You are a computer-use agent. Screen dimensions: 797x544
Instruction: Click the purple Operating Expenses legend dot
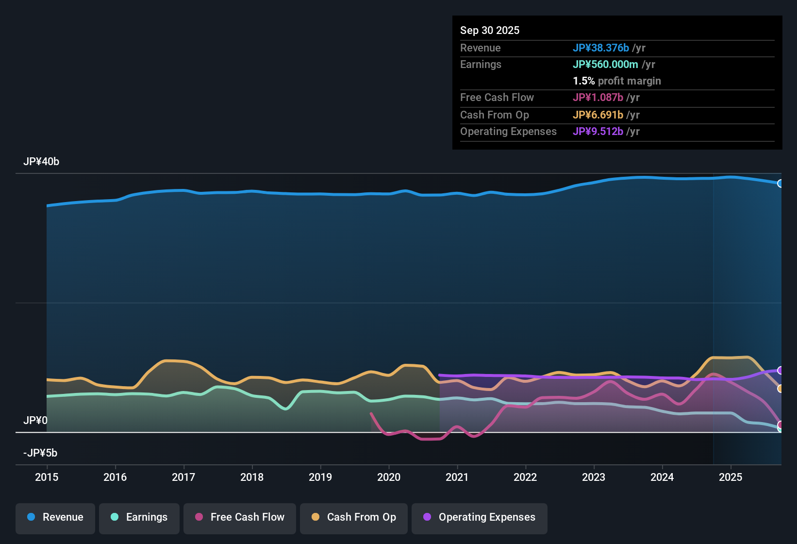[x=427, y=517]
